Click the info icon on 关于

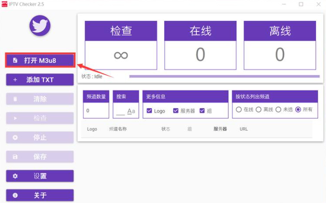[x=16, y=195]
